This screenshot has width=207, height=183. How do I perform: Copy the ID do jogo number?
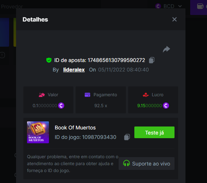tap(127, 137)
